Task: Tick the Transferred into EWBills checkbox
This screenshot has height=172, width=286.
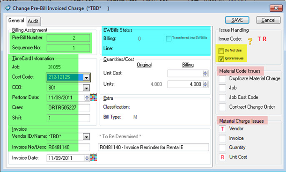Action: tap(169, 38)
